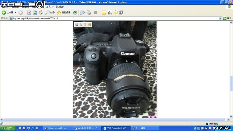Click the Canon camera photo
This screenshot has width=233, height=131.
tap(115, 70)
